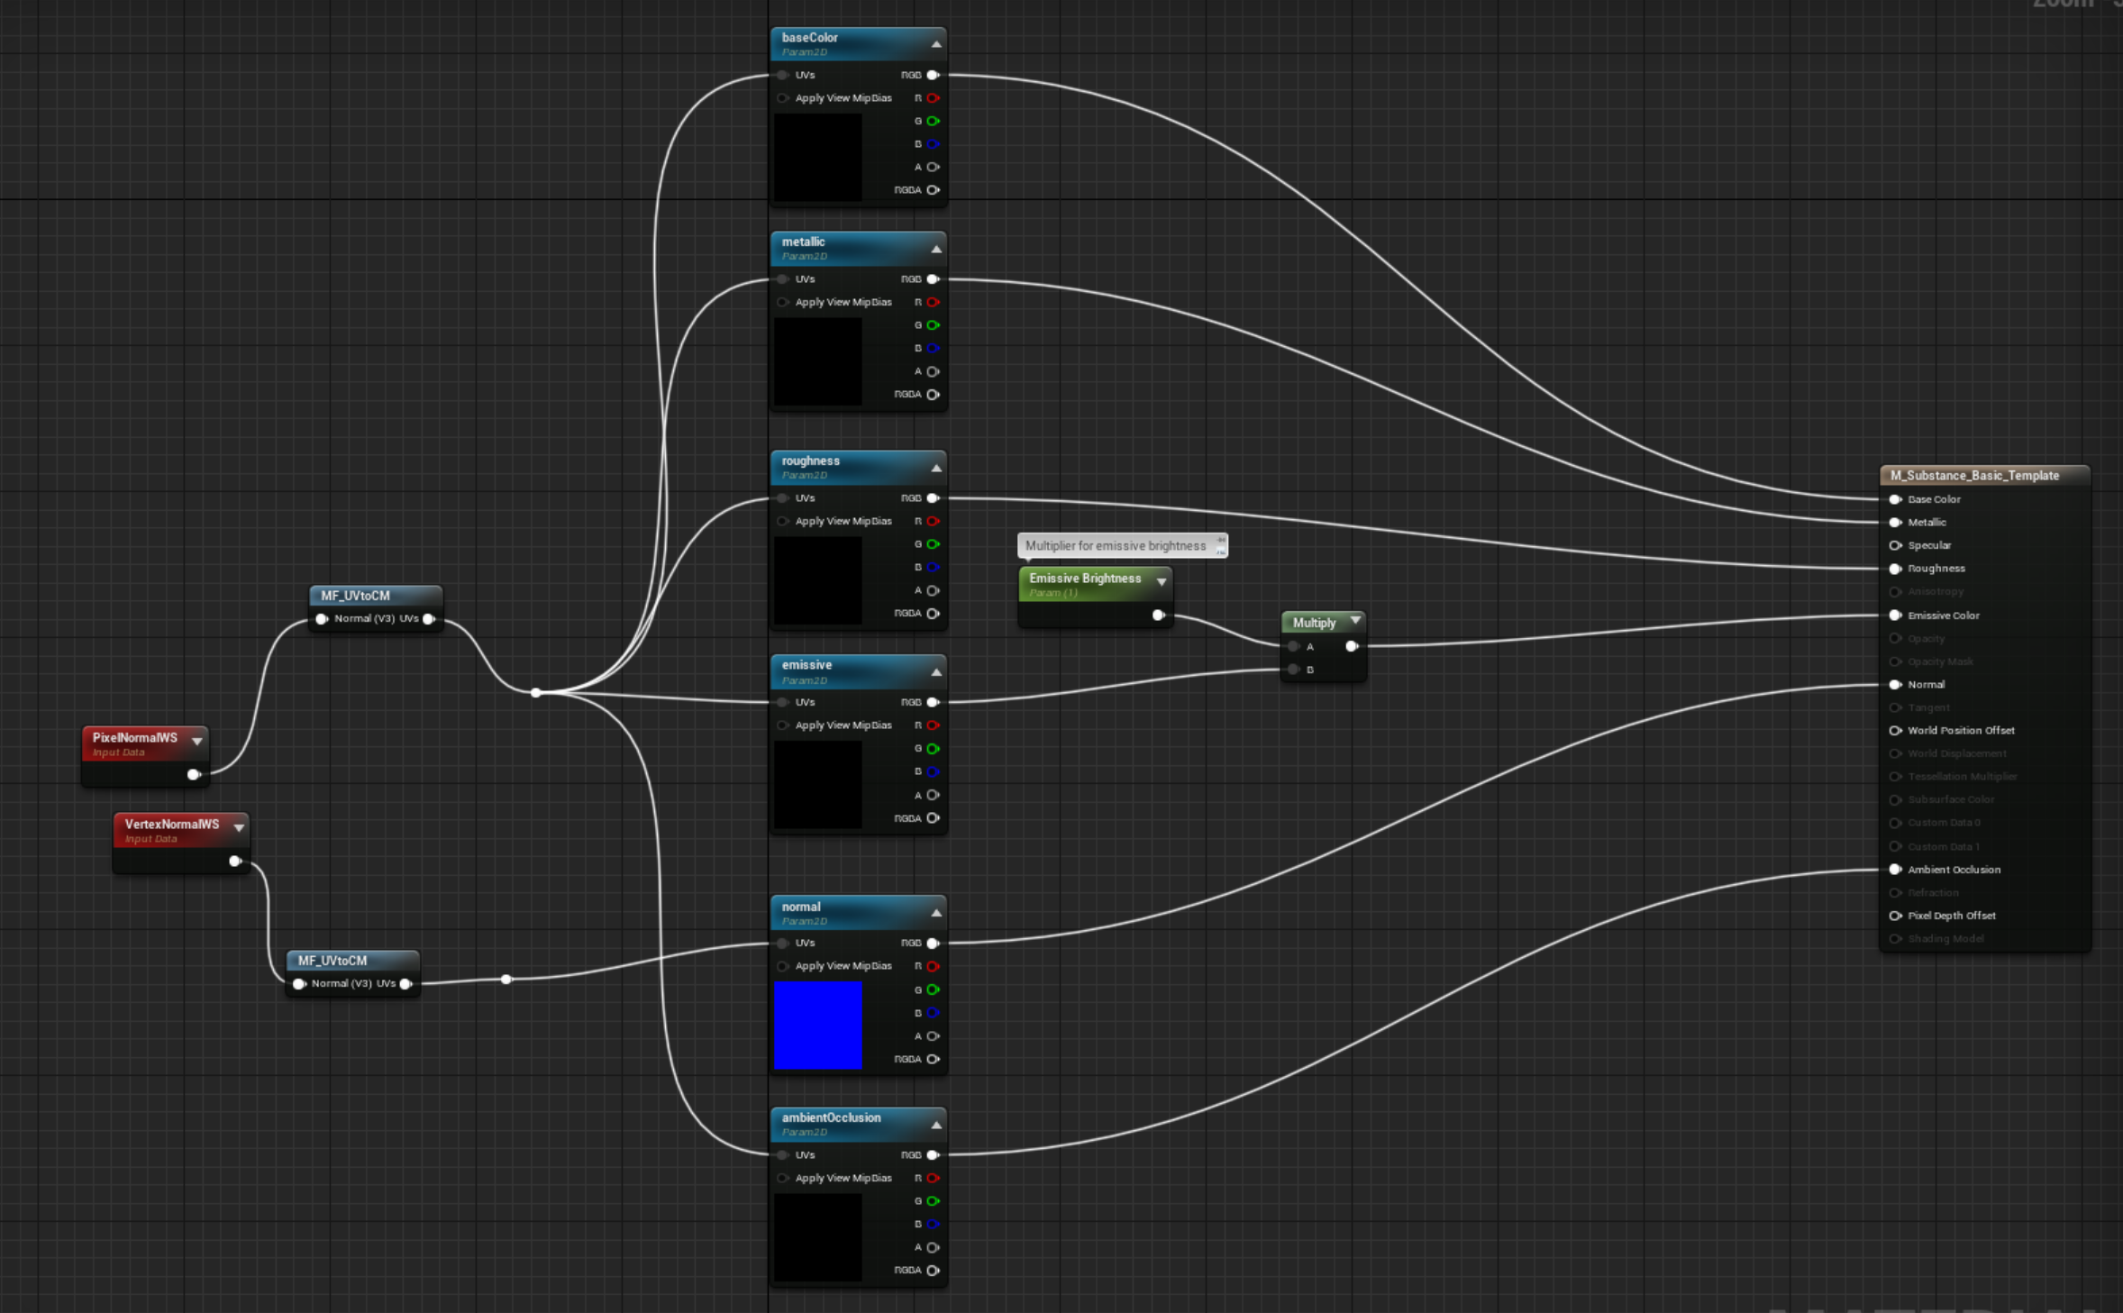
Task: Toggle Apply View MipBias pin on baseColor
Action: point(782,98)
